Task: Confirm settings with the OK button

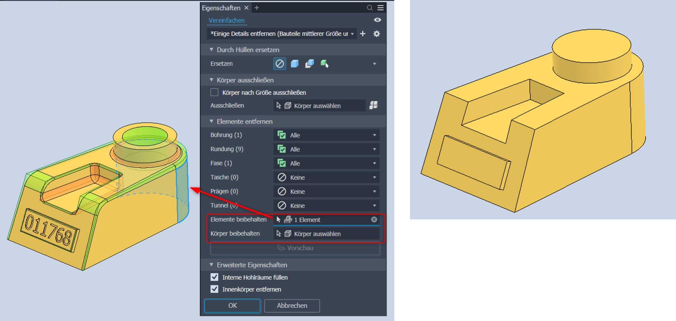Action: tap(232, 305)
